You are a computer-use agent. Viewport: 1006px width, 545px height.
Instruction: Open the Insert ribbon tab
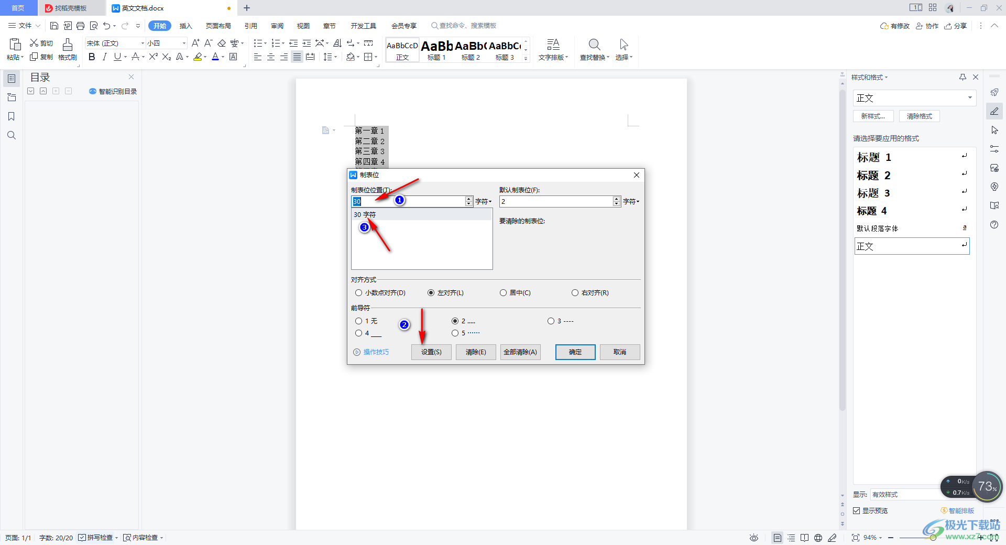[x=186, y=26]
